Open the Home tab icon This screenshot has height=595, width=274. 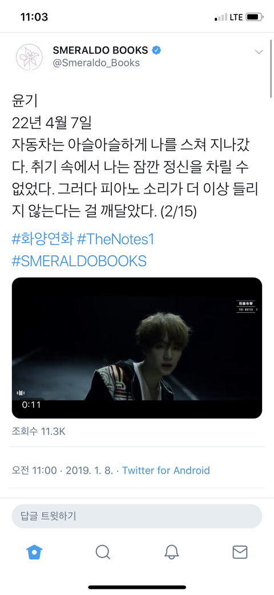[x=34, y=551]
